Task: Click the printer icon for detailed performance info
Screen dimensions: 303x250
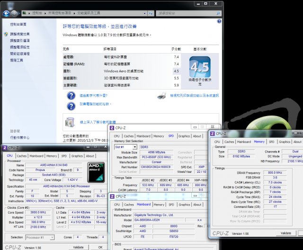Action: (x=162, y=96)
